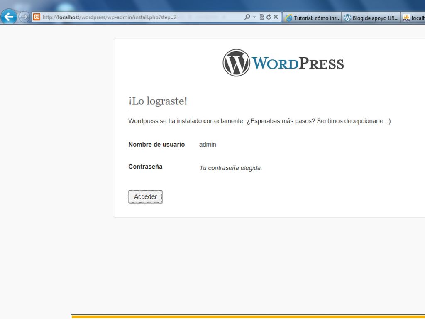Viewport: 425px width, 319px height.
Task: Stop loading with the X icon
Action: pos(276,17)
